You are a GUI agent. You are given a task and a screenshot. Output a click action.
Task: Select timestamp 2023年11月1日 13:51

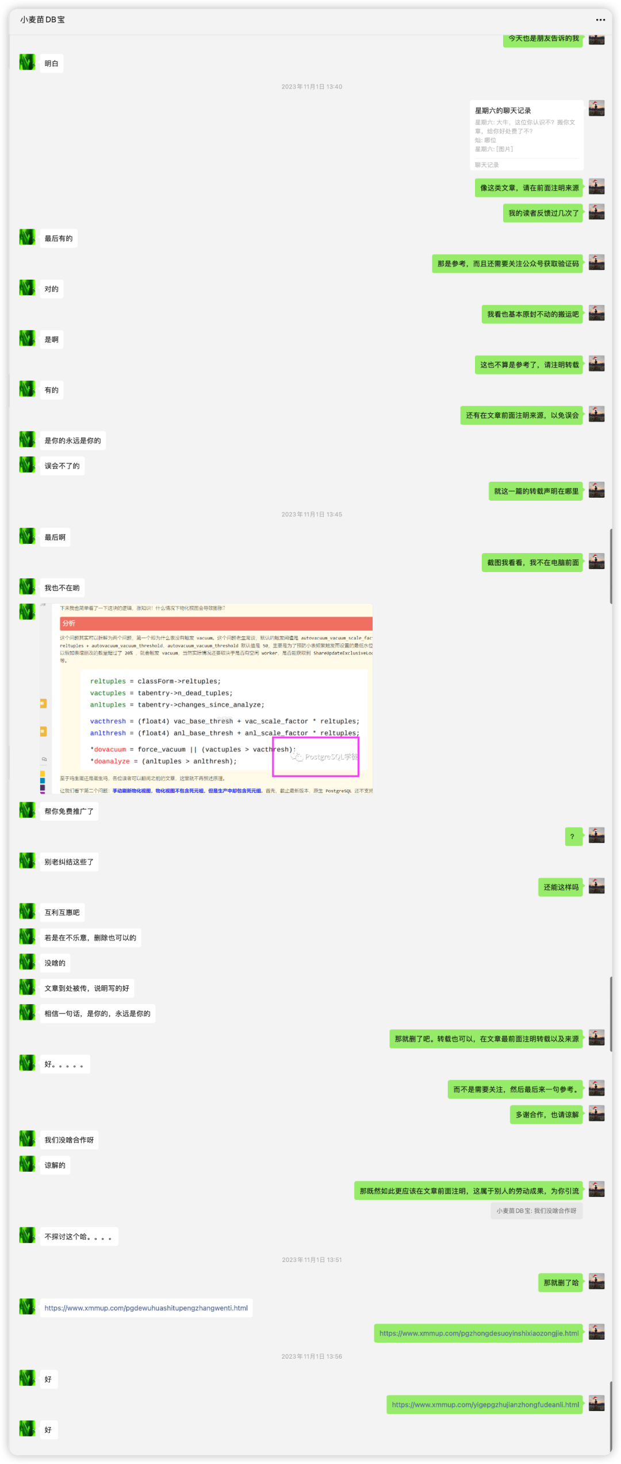(312, 1260)
